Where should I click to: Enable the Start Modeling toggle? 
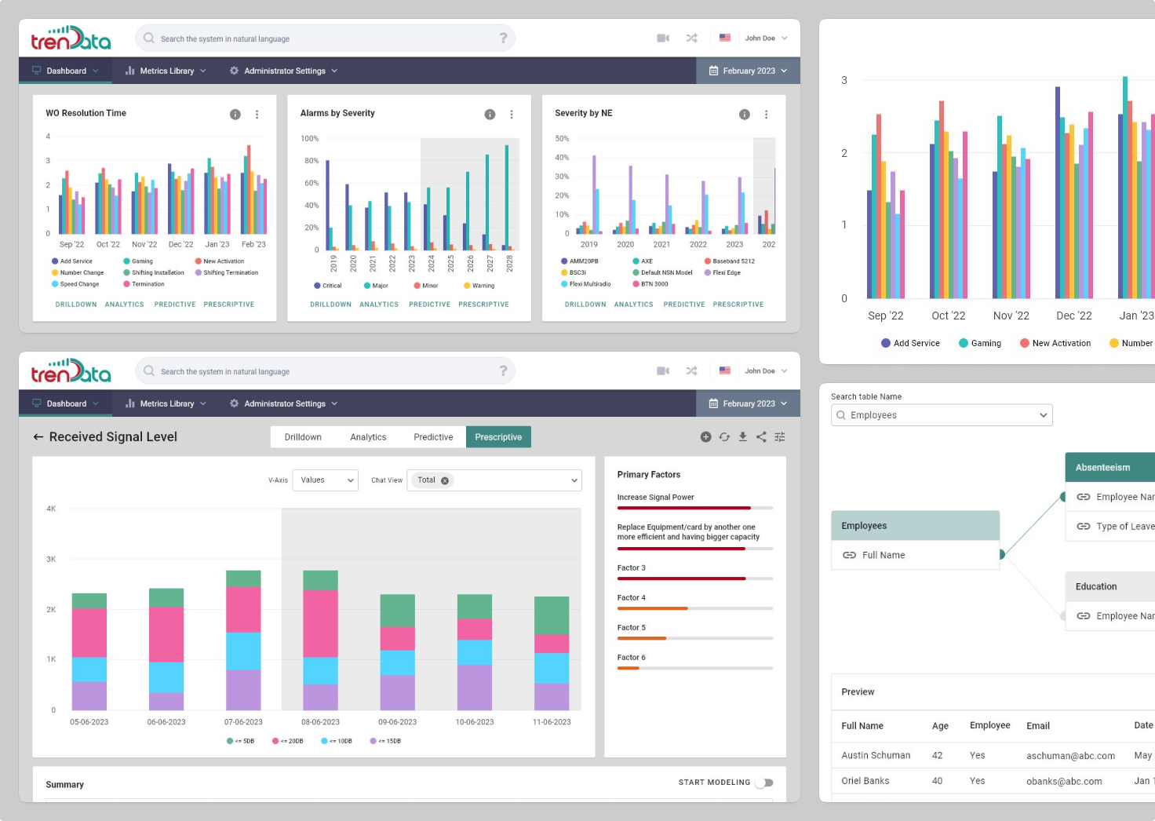click(764, 783)
